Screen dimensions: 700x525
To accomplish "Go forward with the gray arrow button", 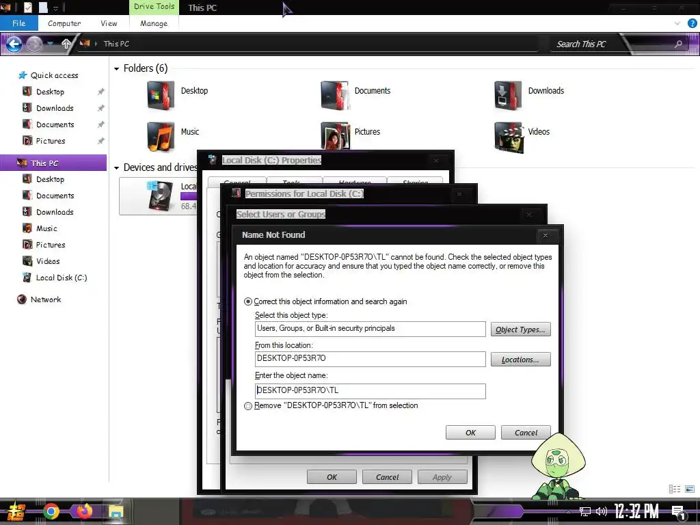I will tap(34, 44).
